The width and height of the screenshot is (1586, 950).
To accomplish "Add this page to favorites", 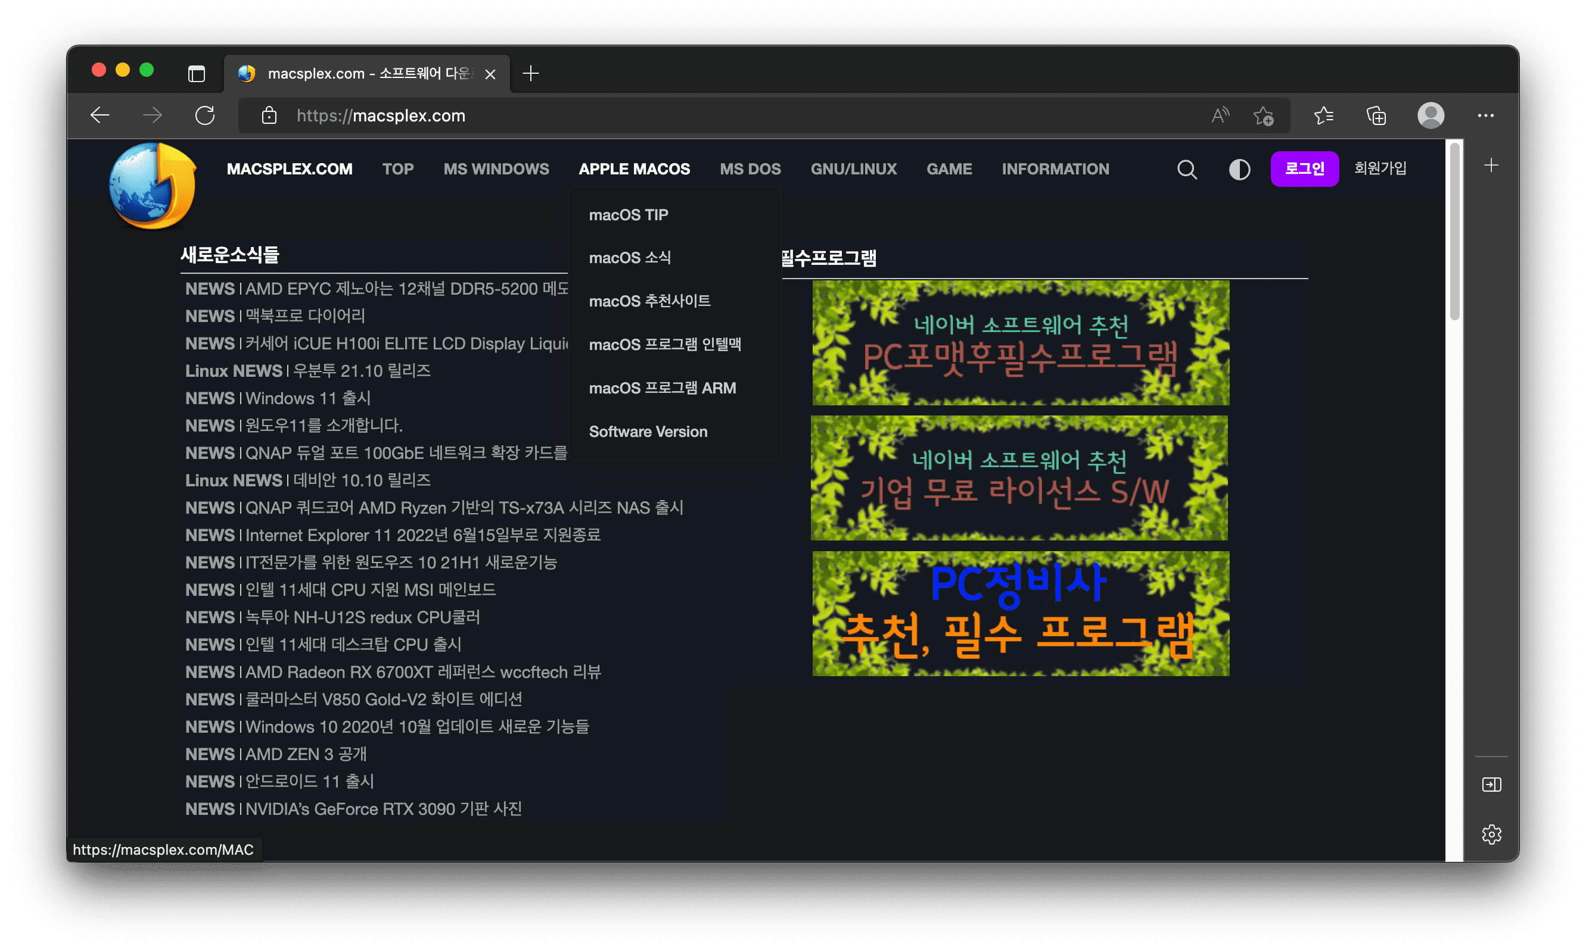I will point(1263,115).
